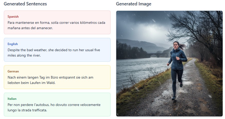This screenshot has height=119, width=225.
Task: Select the Spanish language label
Action: click(13, 17)
